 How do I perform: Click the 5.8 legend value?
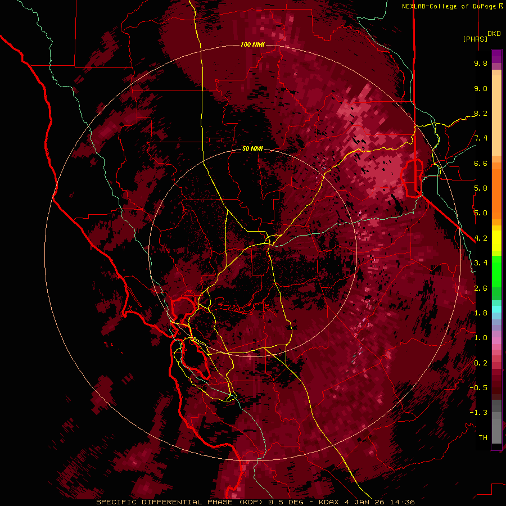[481, 188]
